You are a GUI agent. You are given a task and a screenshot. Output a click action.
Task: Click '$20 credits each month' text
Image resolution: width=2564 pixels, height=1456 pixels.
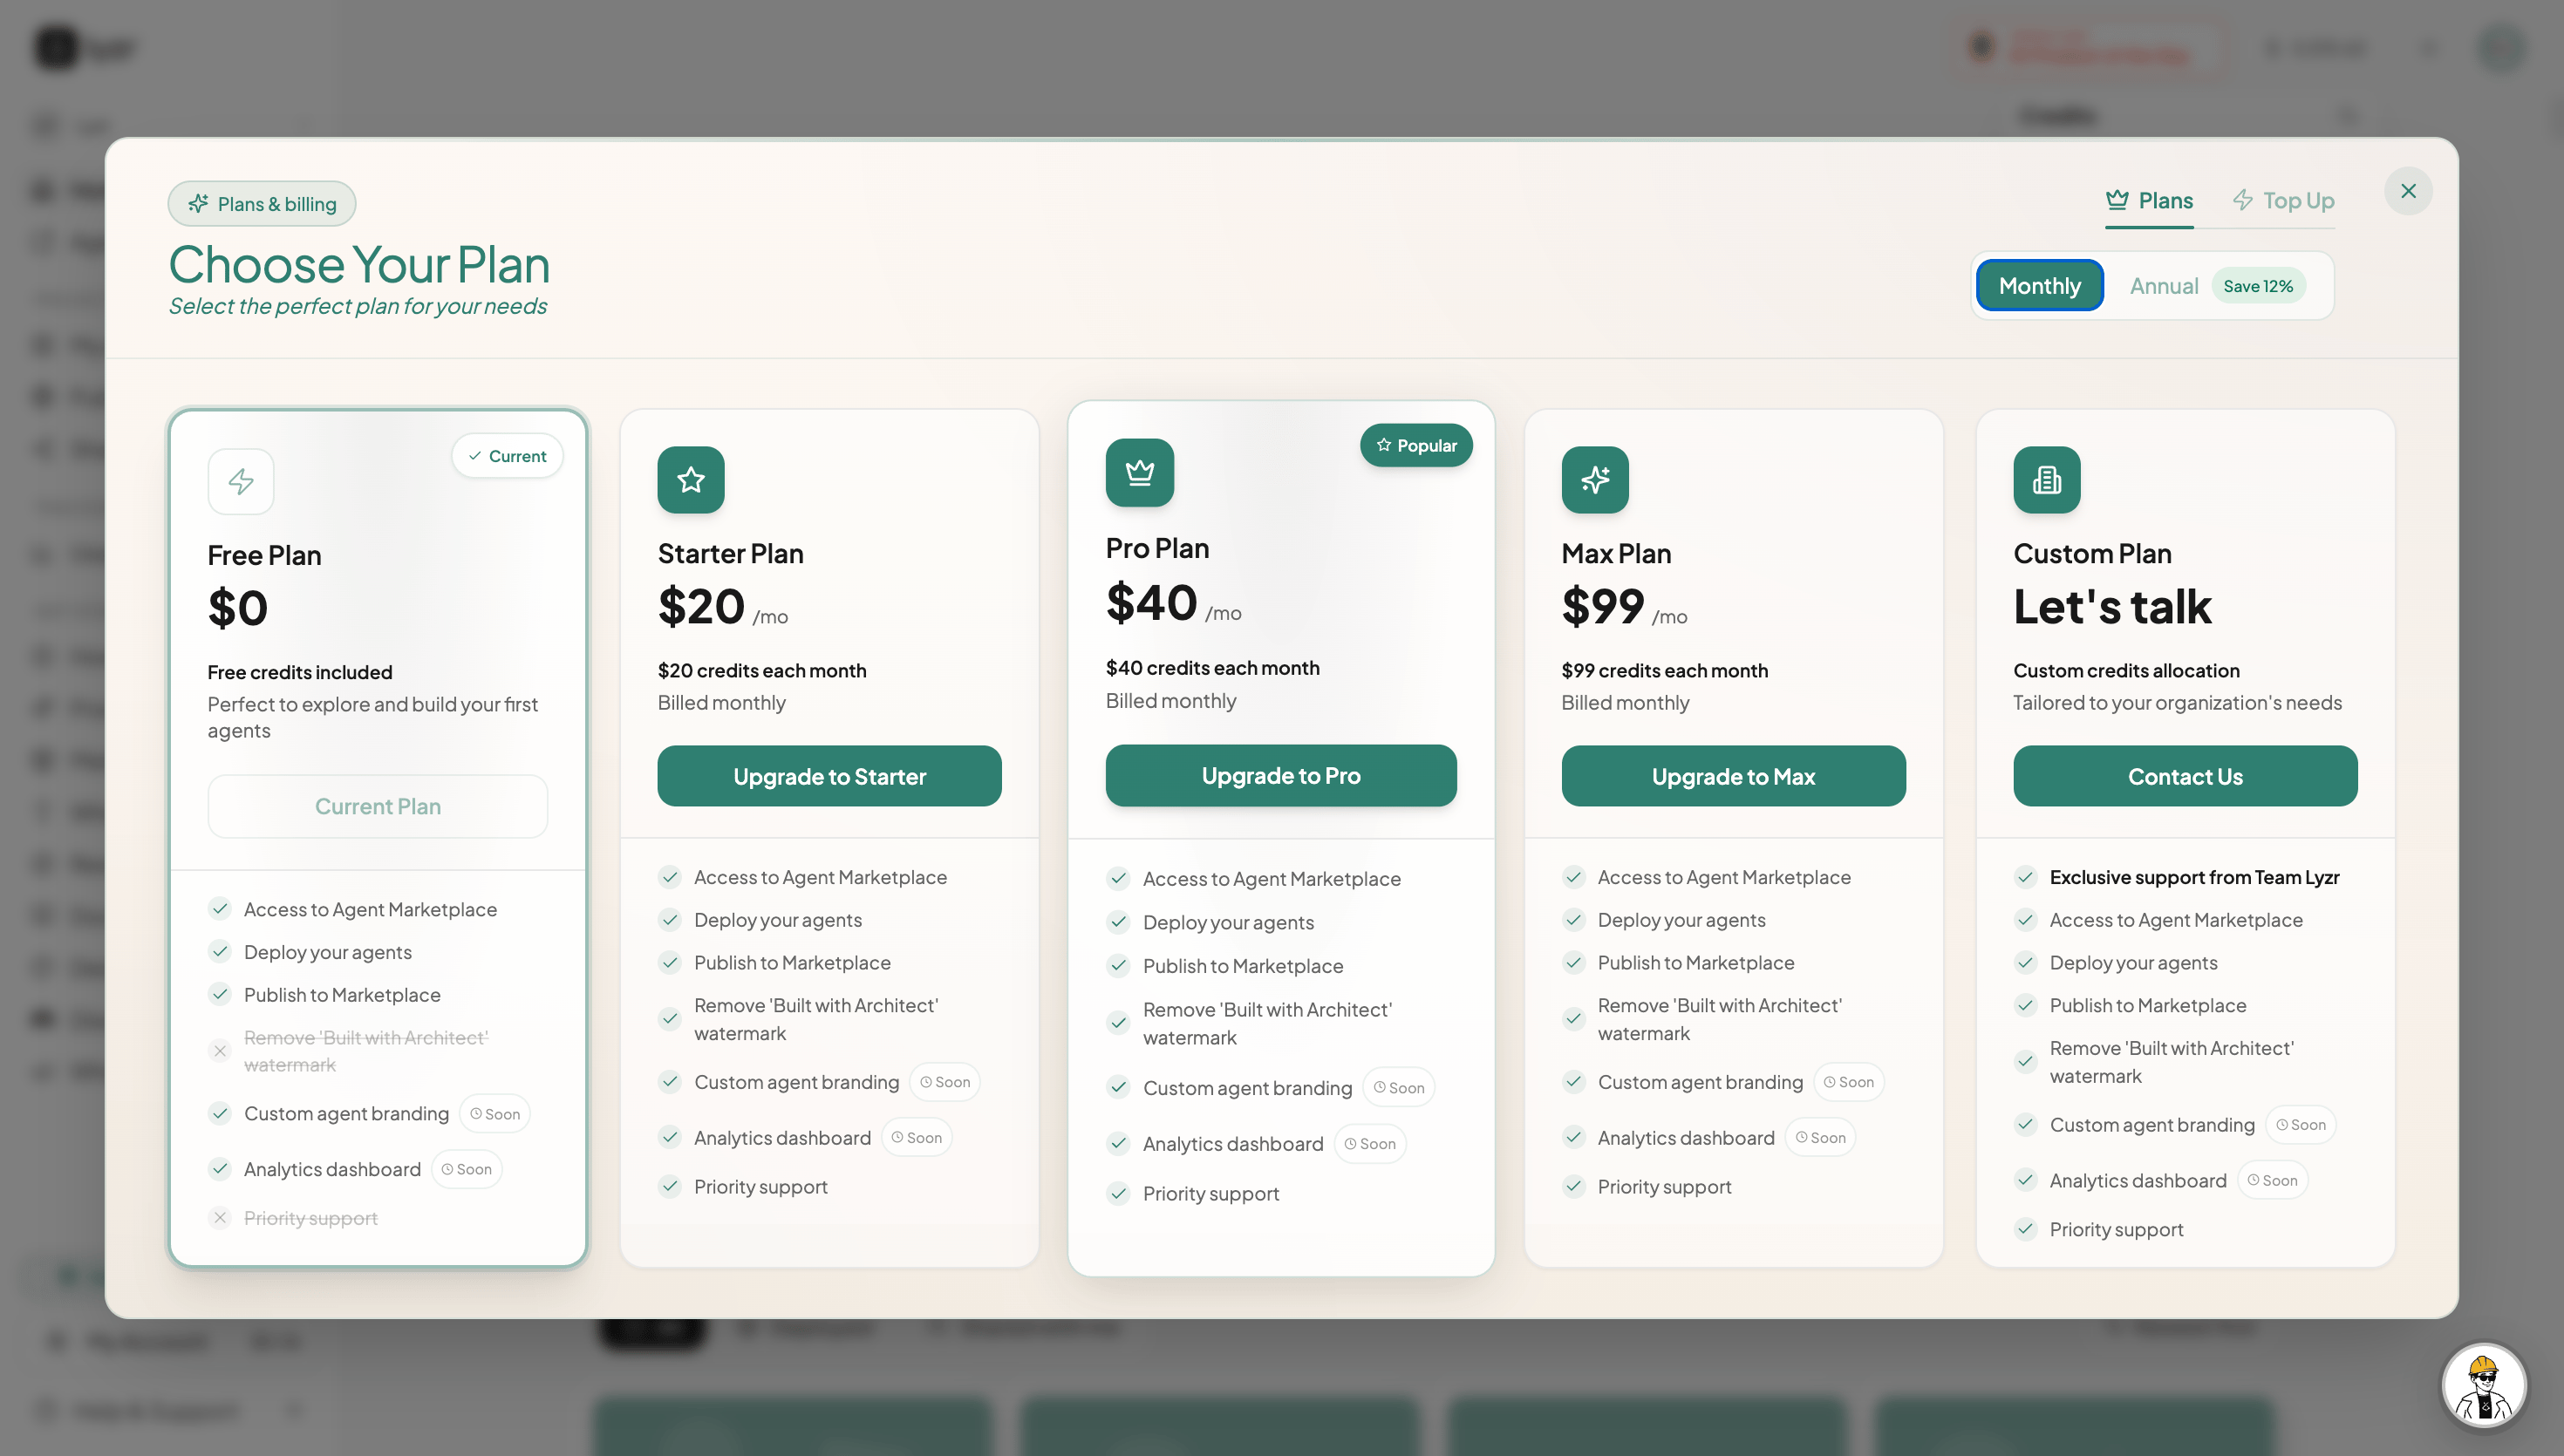[x=762, y=671]
